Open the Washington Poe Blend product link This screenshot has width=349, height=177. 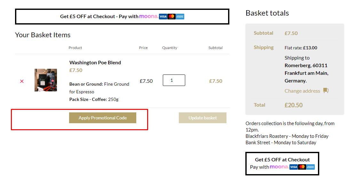[x=95, y=63]
